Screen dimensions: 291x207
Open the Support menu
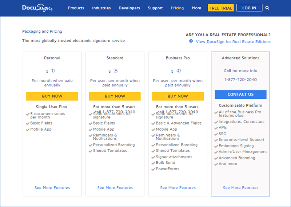coord(155,8)
